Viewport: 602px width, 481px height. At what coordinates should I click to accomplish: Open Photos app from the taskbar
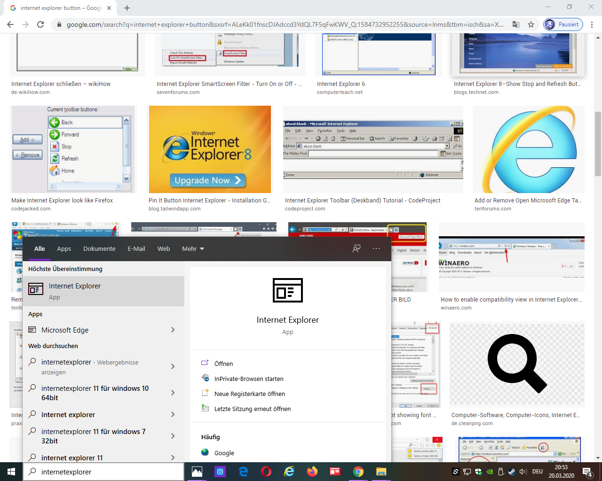[197, 472]
